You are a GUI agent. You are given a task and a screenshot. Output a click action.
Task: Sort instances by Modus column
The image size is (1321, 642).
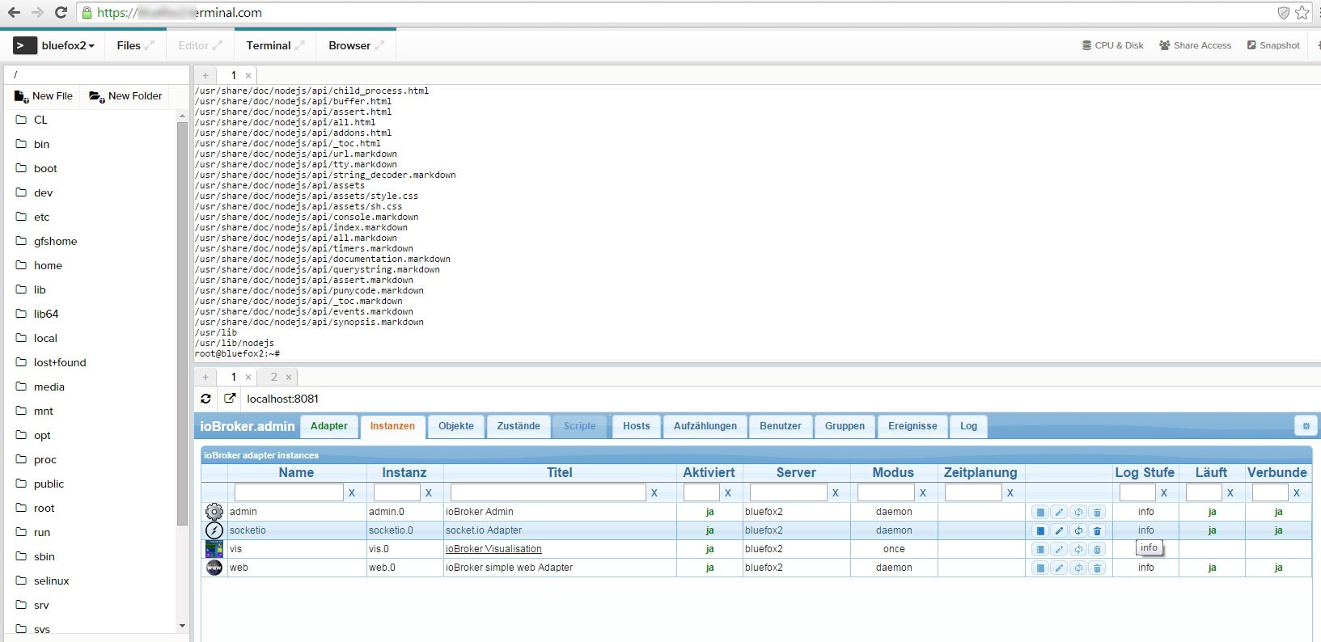[x=893, y=473]
